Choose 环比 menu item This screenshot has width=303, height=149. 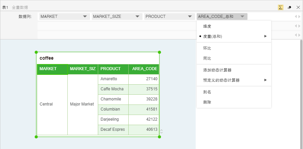207,49
